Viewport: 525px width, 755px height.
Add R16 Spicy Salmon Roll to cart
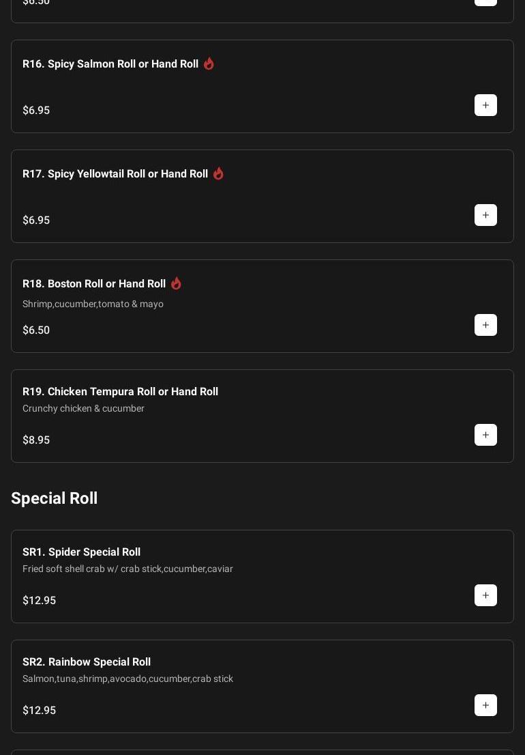coord(485,105)
